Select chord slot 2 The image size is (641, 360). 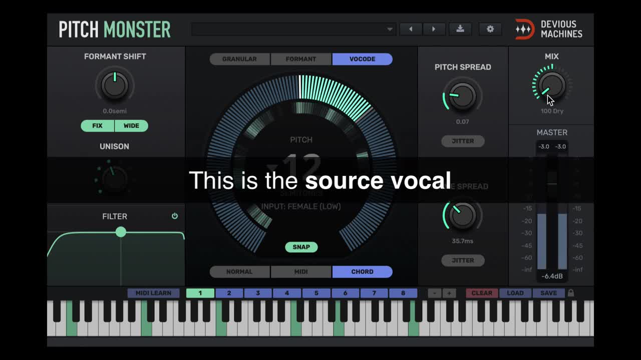click(x=229, y=293)
